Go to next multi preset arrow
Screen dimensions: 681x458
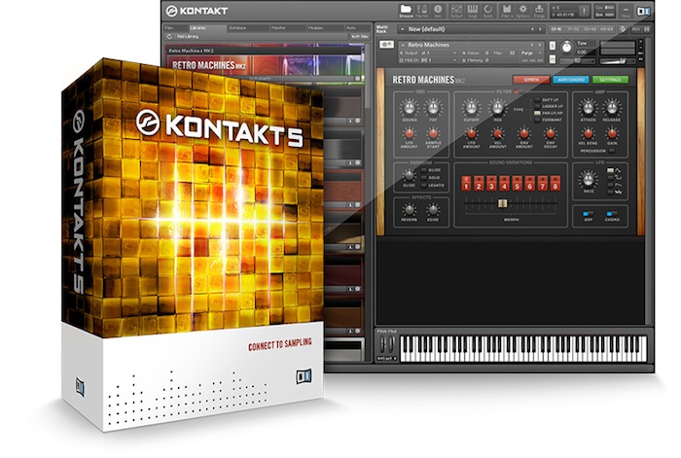pos(540,29)
